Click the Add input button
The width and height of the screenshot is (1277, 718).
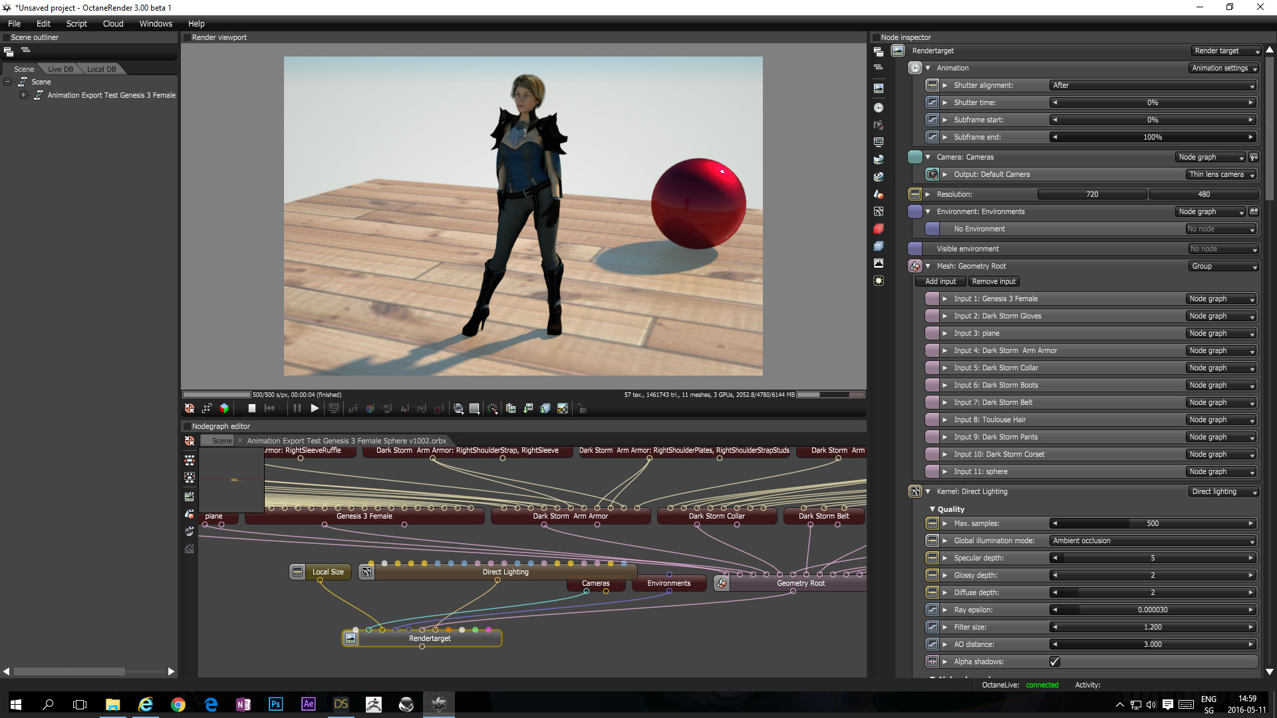pyautogui.click(x=940, y=281)
